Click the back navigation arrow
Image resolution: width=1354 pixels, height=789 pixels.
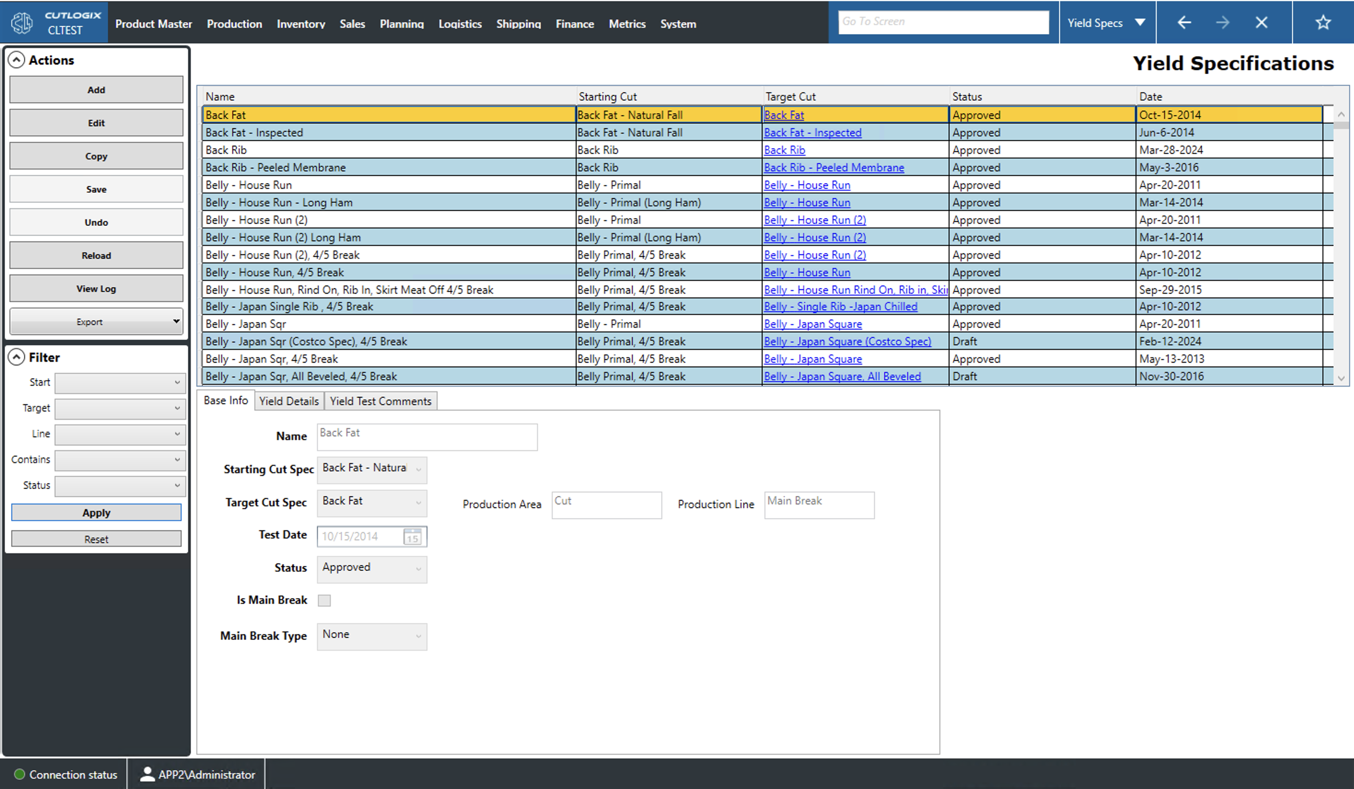[x=1184, y=22]
